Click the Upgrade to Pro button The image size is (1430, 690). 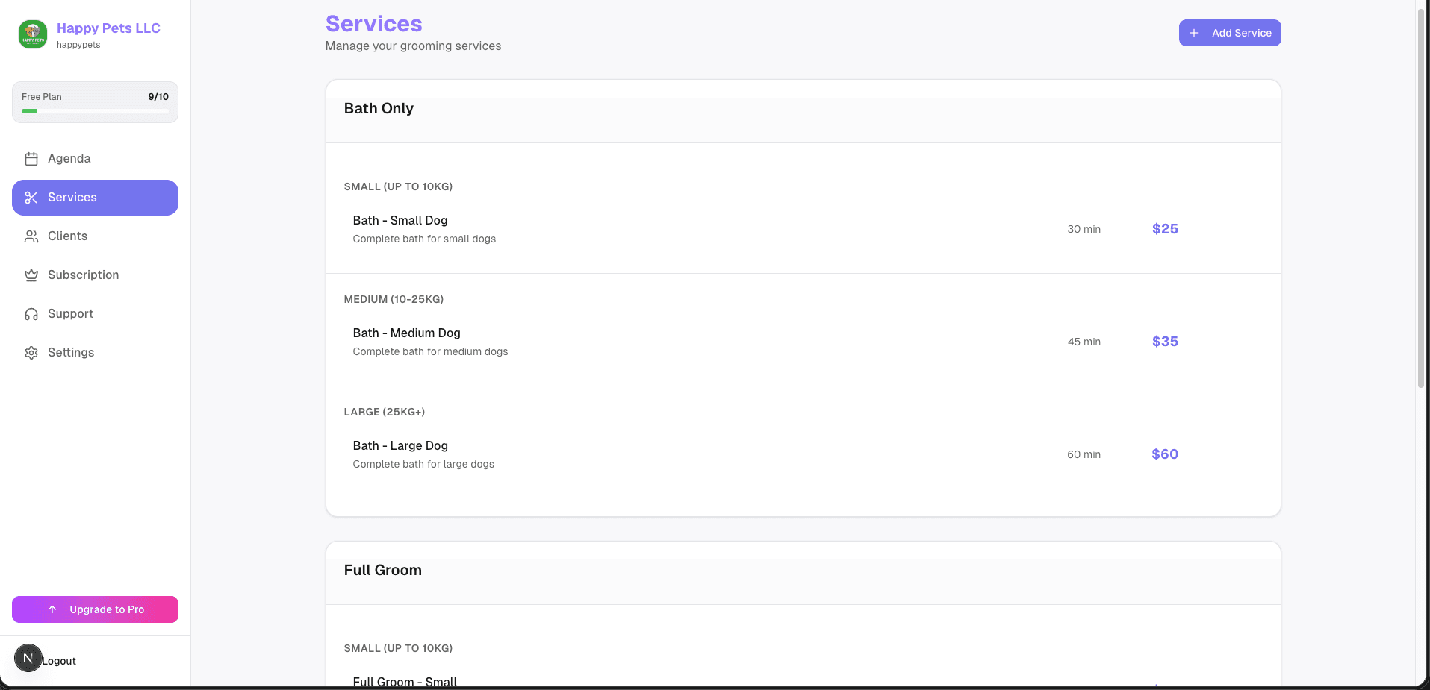pyautogui.click(x=95, y=609)
